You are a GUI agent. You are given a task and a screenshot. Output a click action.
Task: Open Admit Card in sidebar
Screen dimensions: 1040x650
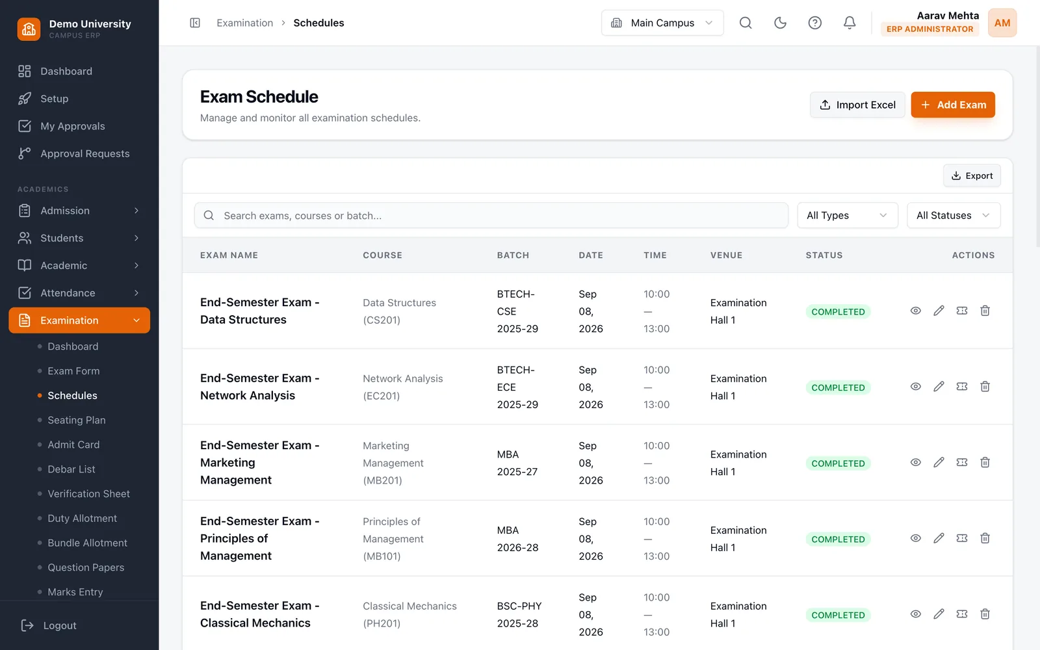tap(73, 445)
